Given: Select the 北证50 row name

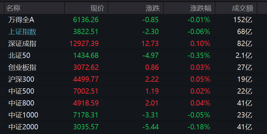Looking at the screenshot, I should click(x=19, y=56).
